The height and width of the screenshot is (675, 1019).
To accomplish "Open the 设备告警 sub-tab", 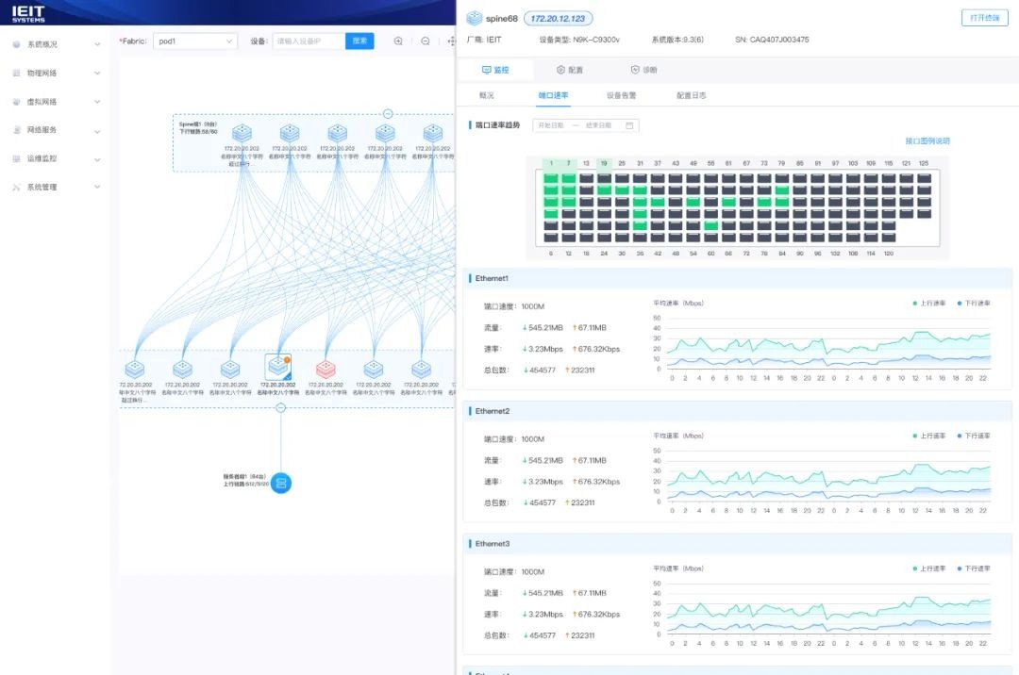I will (x=621, y=95).
